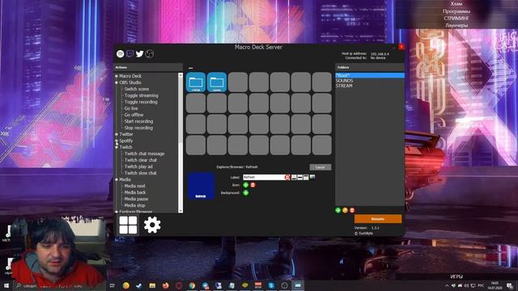
Task: Select the Twitch play ad action
Action: tap(138, 167)
